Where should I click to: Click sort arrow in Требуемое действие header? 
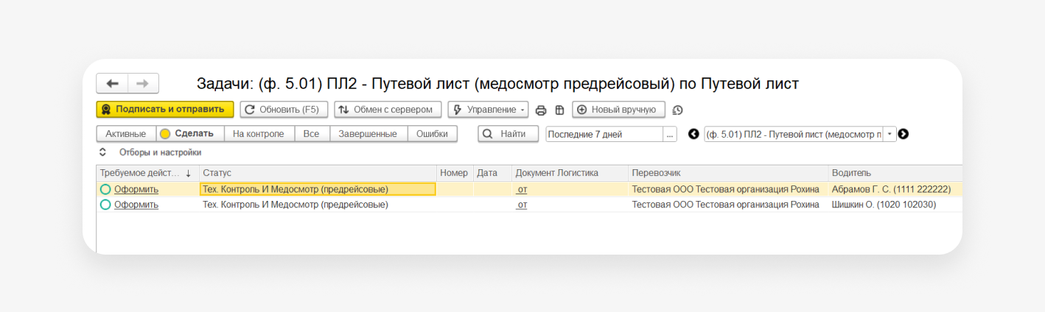[189, 174]
